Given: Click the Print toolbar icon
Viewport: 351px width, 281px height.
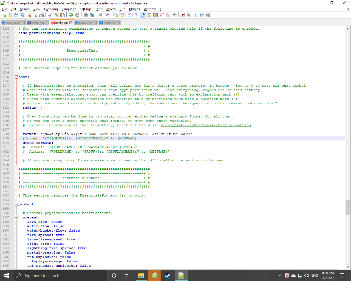Looking at the screenshot, I should tap(41, 15).
